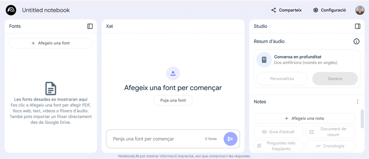
Task: Click the Personalitza button
Action: pyautogui.click(x=282, y=79)
